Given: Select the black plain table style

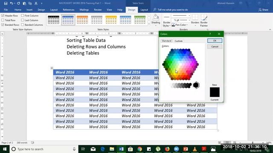Looking at the screenshot, I should click(53, 20).
